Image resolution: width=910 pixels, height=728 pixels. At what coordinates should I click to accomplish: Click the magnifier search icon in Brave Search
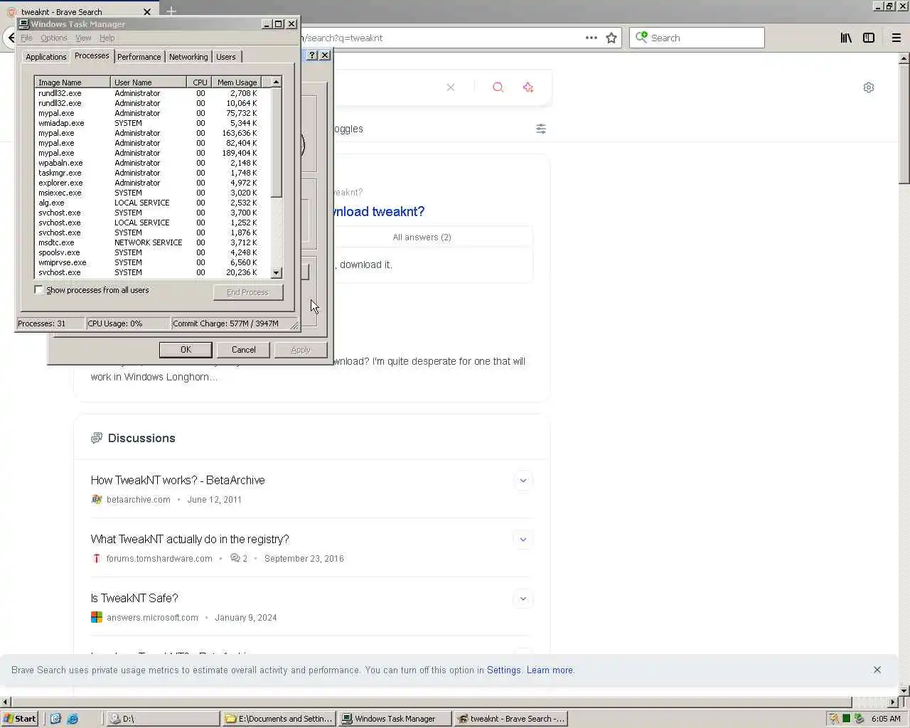(x=498, y=87)
